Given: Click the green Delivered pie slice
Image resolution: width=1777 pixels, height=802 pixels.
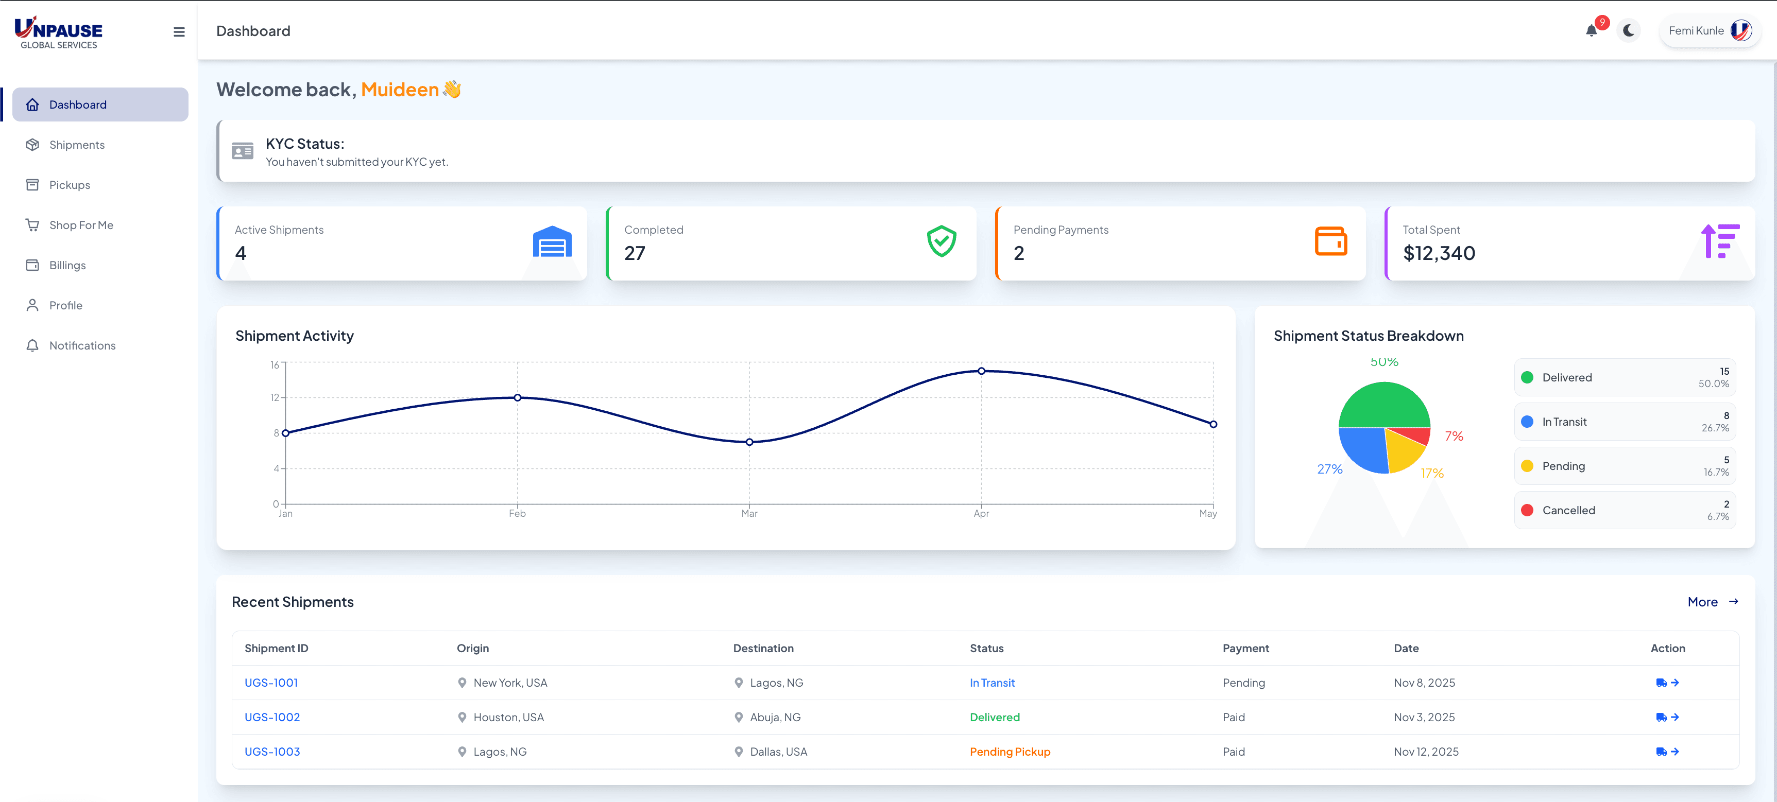Looking at the screenshot, I should pyautogui.click(x=1384, y=406).
